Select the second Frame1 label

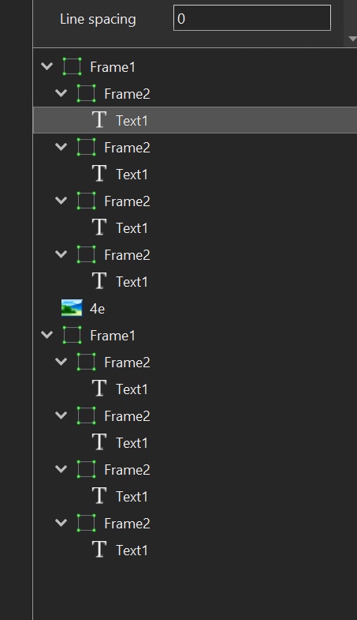click(113, 336)
